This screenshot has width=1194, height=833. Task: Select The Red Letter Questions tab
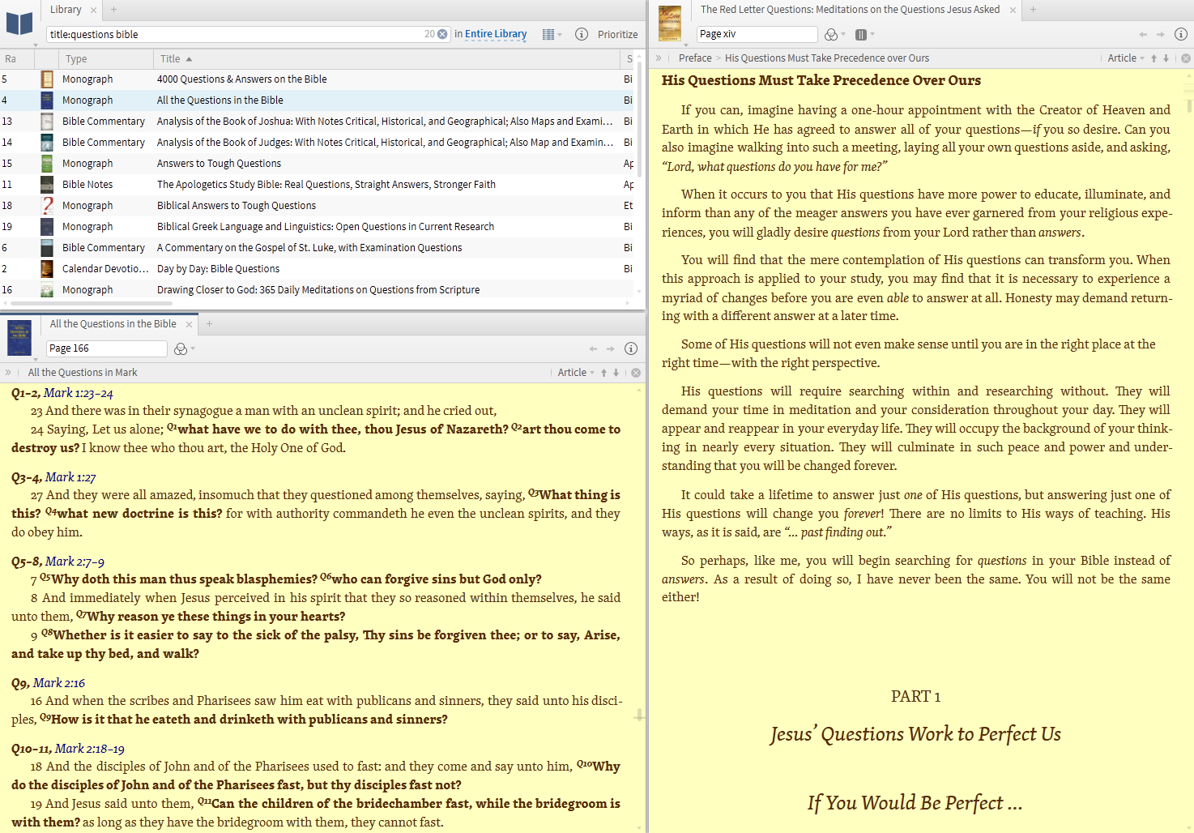tap(850, 10)
